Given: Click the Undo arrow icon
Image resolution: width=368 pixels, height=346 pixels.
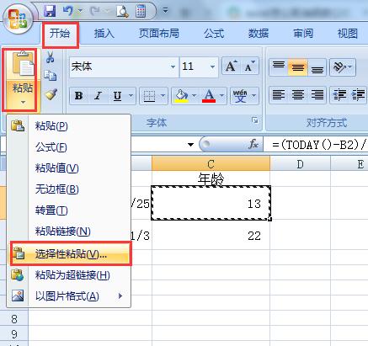Looking at the screenshot, I should (x=68, y=11).
